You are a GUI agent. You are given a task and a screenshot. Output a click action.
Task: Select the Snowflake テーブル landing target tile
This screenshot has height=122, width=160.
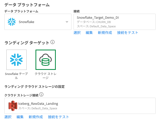pyautogui.click(x=16, y=60)
